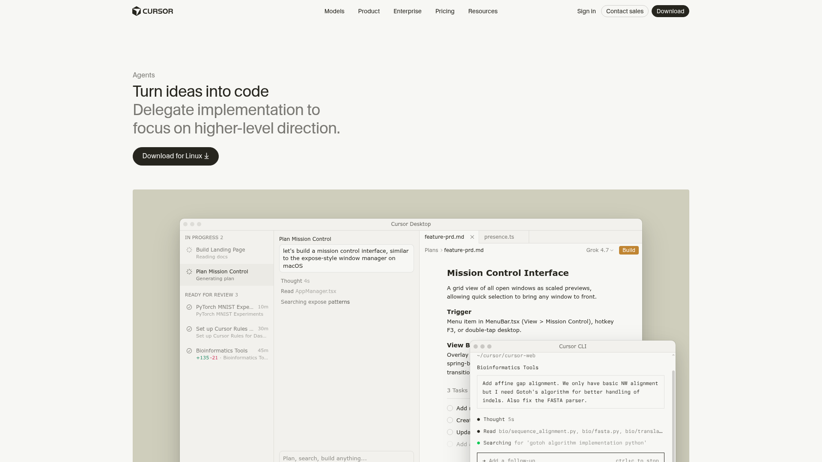822x462 pixels.
Task: Select Build Landing Page task
Action: [x=227, y=253]
